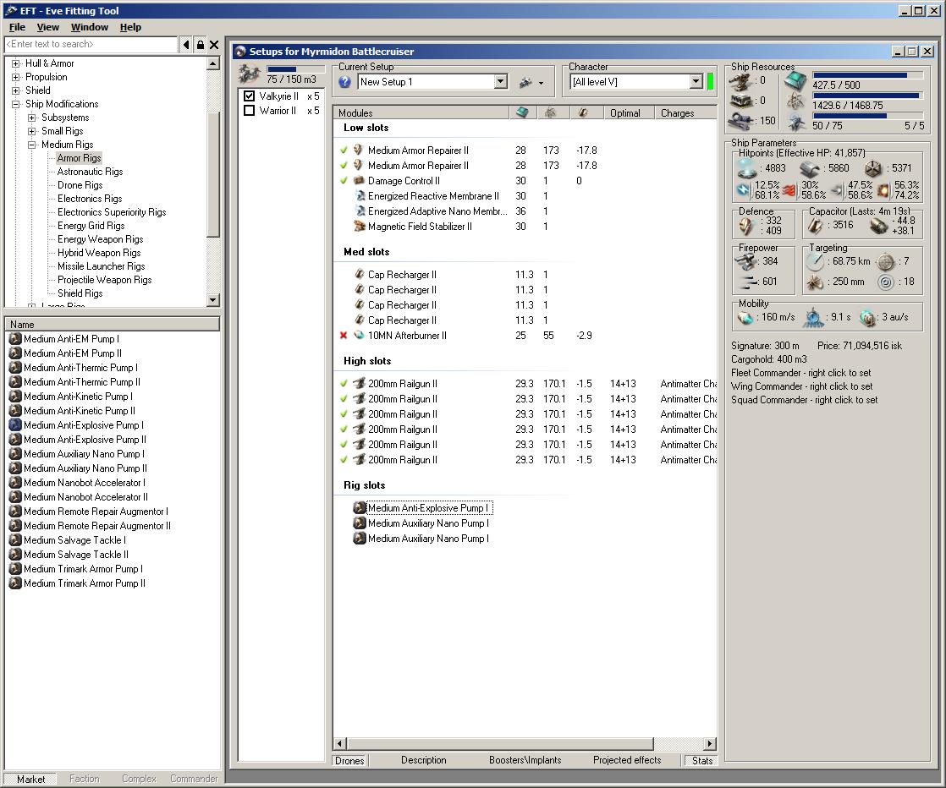Click the Medium Trimark Armor Pump II icon

pyautogui.click(x=15, y=583)
